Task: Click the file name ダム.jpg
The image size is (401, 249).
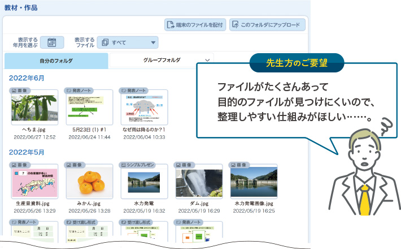Action: tap(199, 203)
